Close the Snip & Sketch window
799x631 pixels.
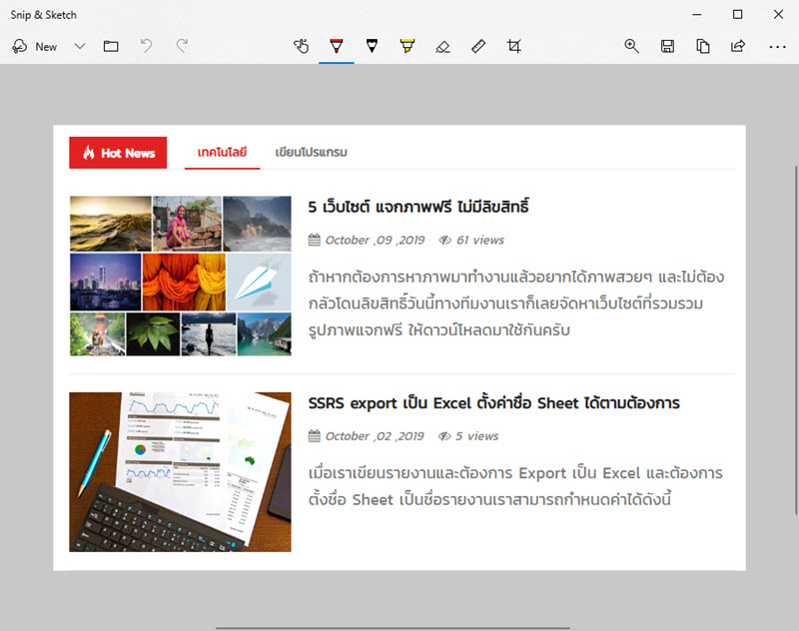pos(778,14)
